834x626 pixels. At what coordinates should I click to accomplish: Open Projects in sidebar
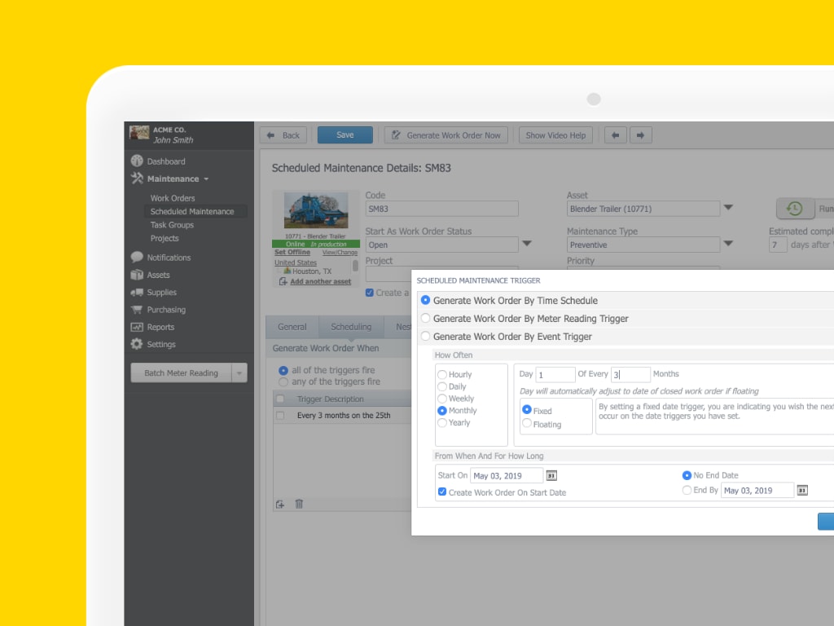pos(165,239)
